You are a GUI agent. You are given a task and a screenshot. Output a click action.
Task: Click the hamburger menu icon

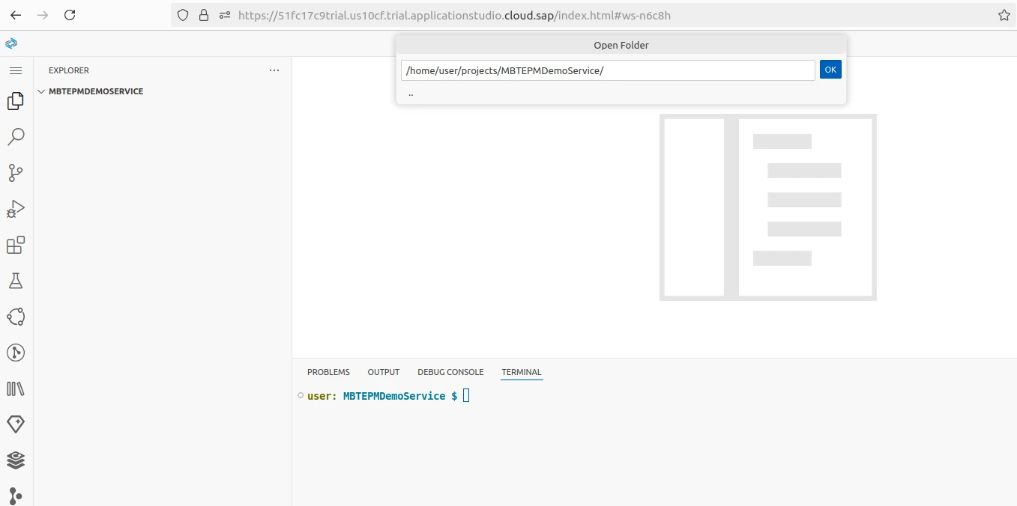click(x=16, y=70)
